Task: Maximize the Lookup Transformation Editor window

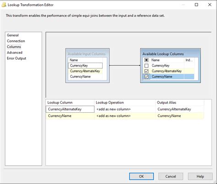Action: [x=196, y=5]
